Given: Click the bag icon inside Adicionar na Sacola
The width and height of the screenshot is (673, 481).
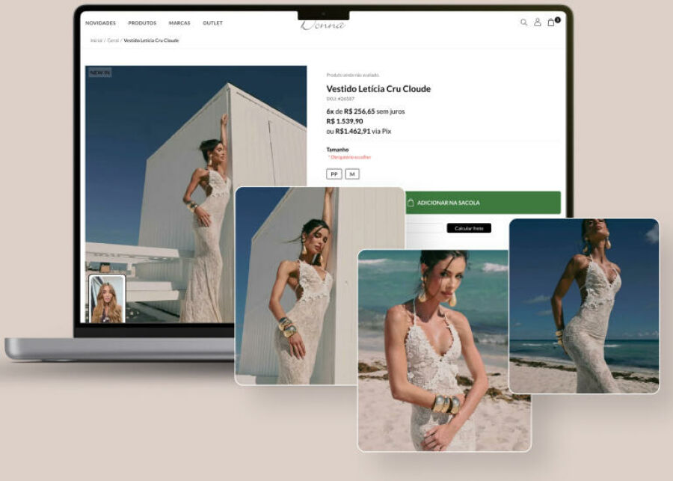Looking at the screenshot, I should [411, 203].
